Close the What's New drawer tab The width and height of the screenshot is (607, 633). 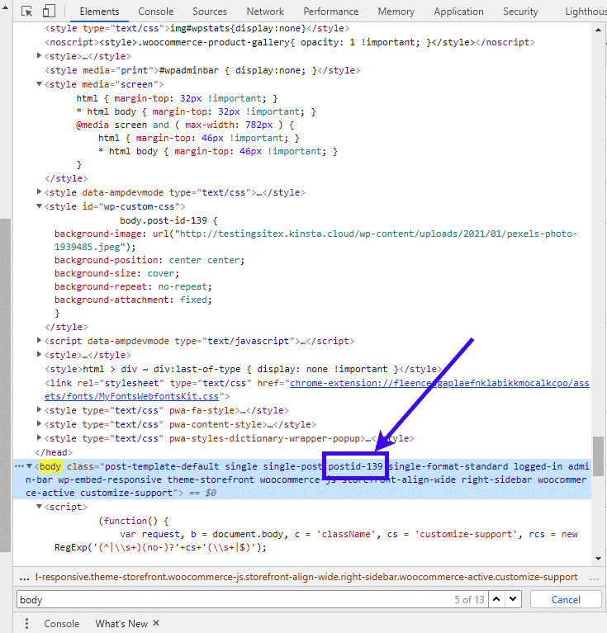point(155,623)
